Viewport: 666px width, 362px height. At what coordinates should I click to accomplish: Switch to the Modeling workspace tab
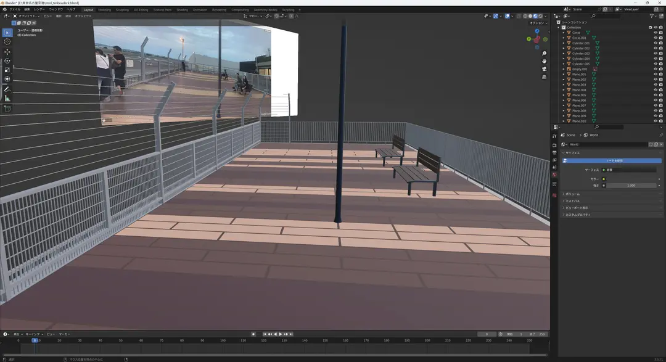(104, 10)
